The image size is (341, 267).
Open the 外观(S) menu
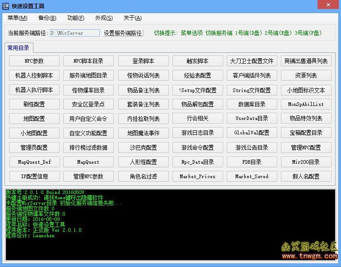(104, 18)
